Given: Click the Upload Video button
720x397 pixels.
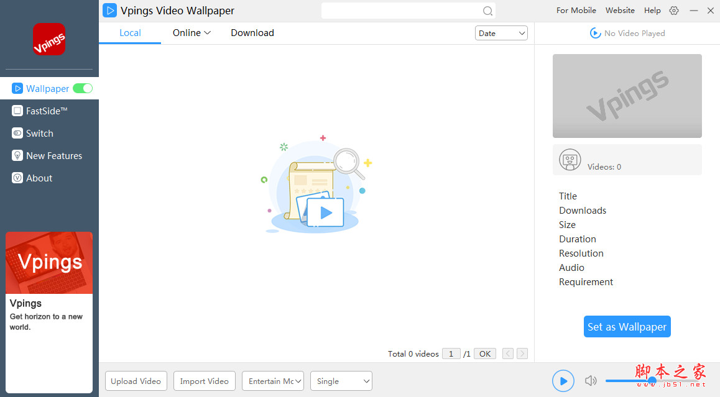Looking at the screenshot, I should tap(136, 381).
